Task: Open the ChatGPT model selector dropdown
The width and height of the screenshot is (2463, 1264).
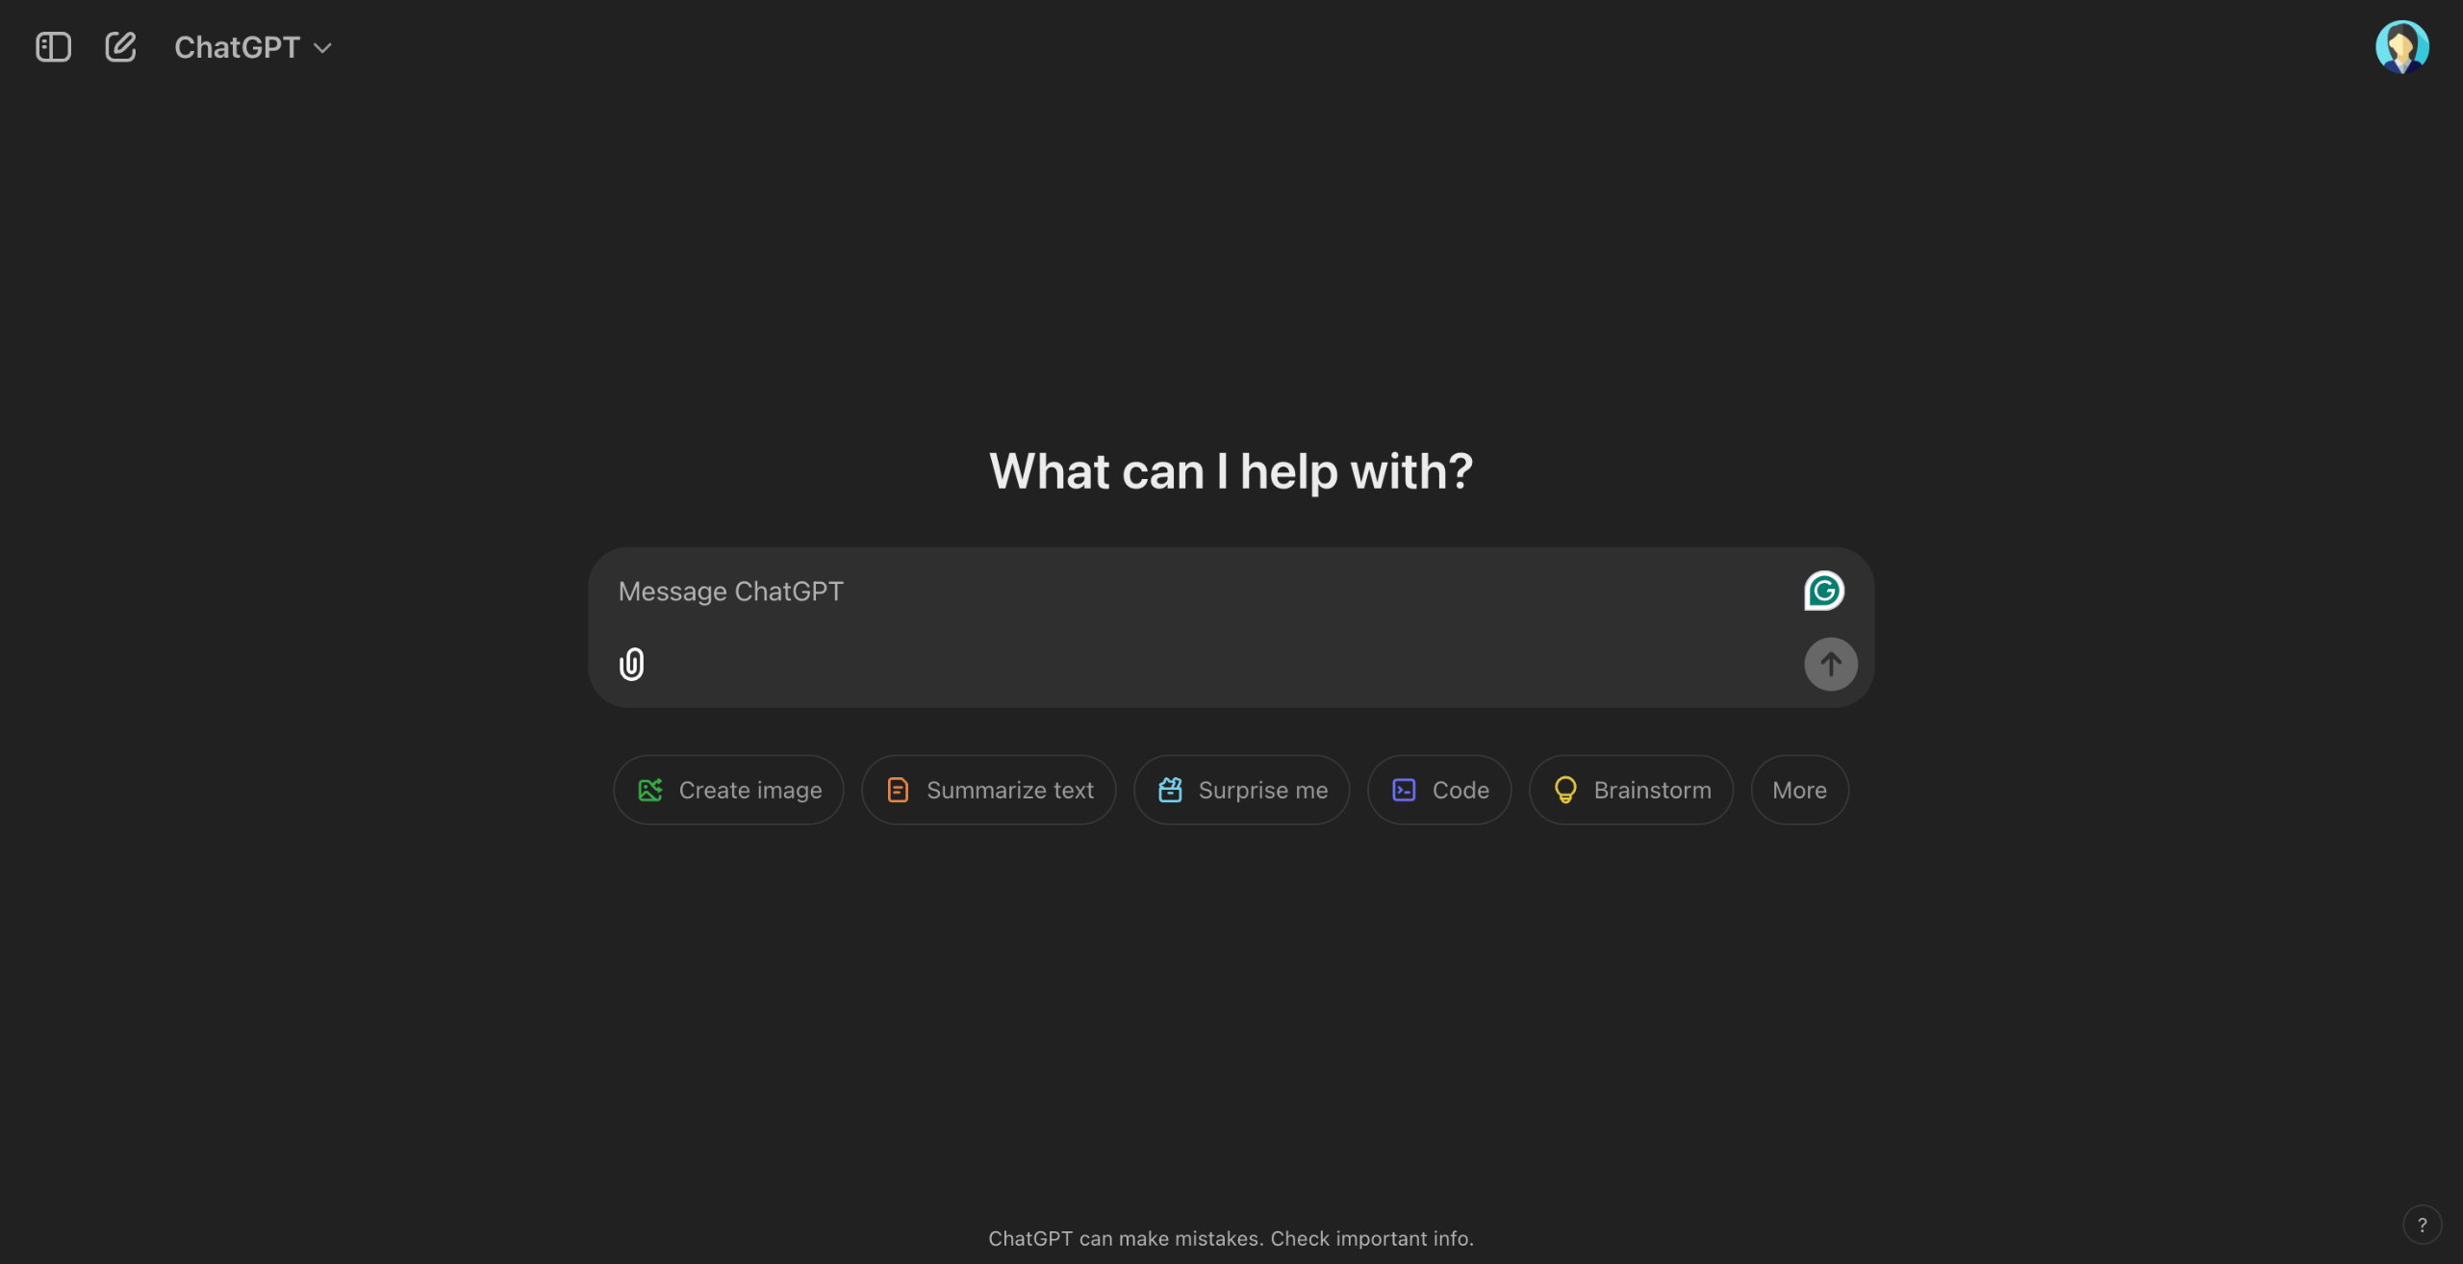Action: (253, 47)
